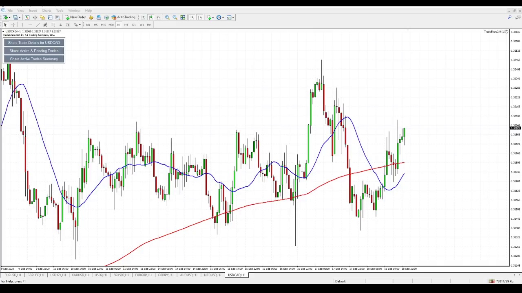Toggle chart auto scroll icon

192,17
